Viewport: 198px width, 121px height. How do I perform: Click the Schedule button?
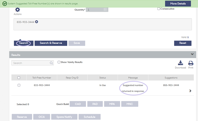89,117
